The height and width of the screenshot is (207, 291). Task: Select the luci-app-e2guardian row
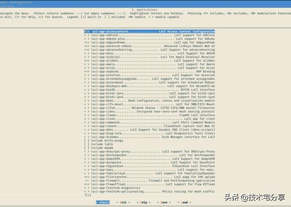pos(150,166)
